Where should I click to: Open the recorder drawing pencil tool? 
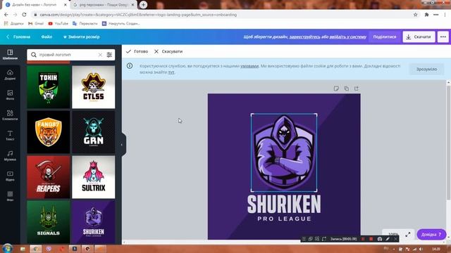tap(388, 239)
